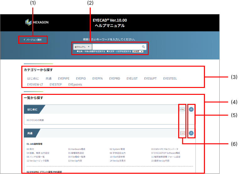Viewport: 240px width, 174px height.
Task: Open 08 バッチ処理一覧 document
Action: click(36, 157)
